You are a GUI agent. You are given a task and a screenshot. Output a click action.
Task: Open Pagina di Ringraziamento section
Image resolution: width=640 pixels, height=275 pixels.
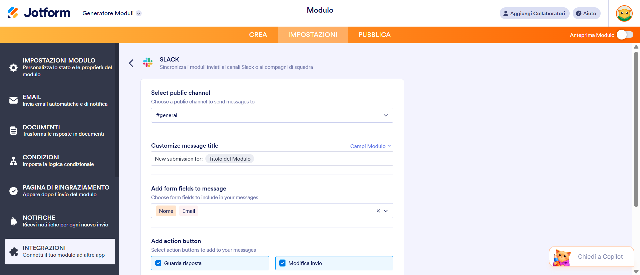point(60,191)
